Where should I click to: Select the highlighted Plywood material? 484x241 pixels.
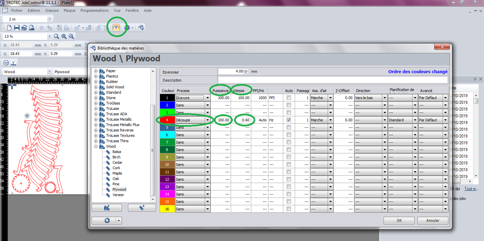click(119, 189)
